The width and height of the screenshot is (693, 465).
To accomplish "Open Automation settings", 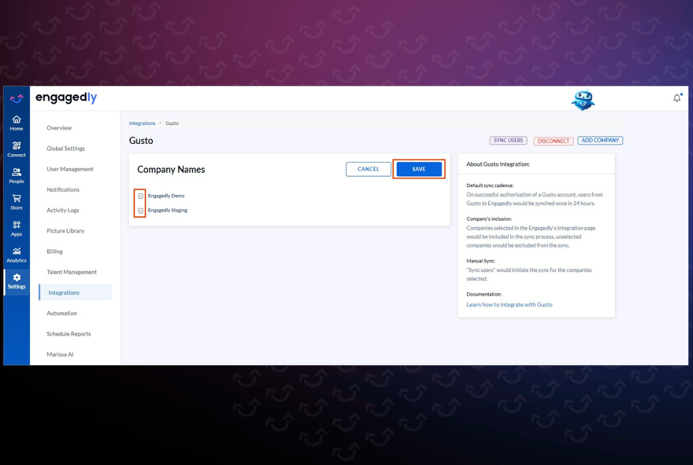I will click(62, 313).
